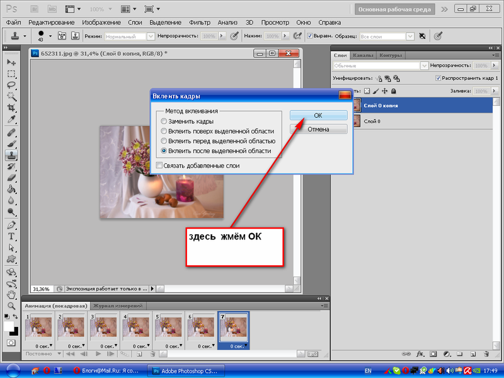Select the Pen tool

(11, 225)
